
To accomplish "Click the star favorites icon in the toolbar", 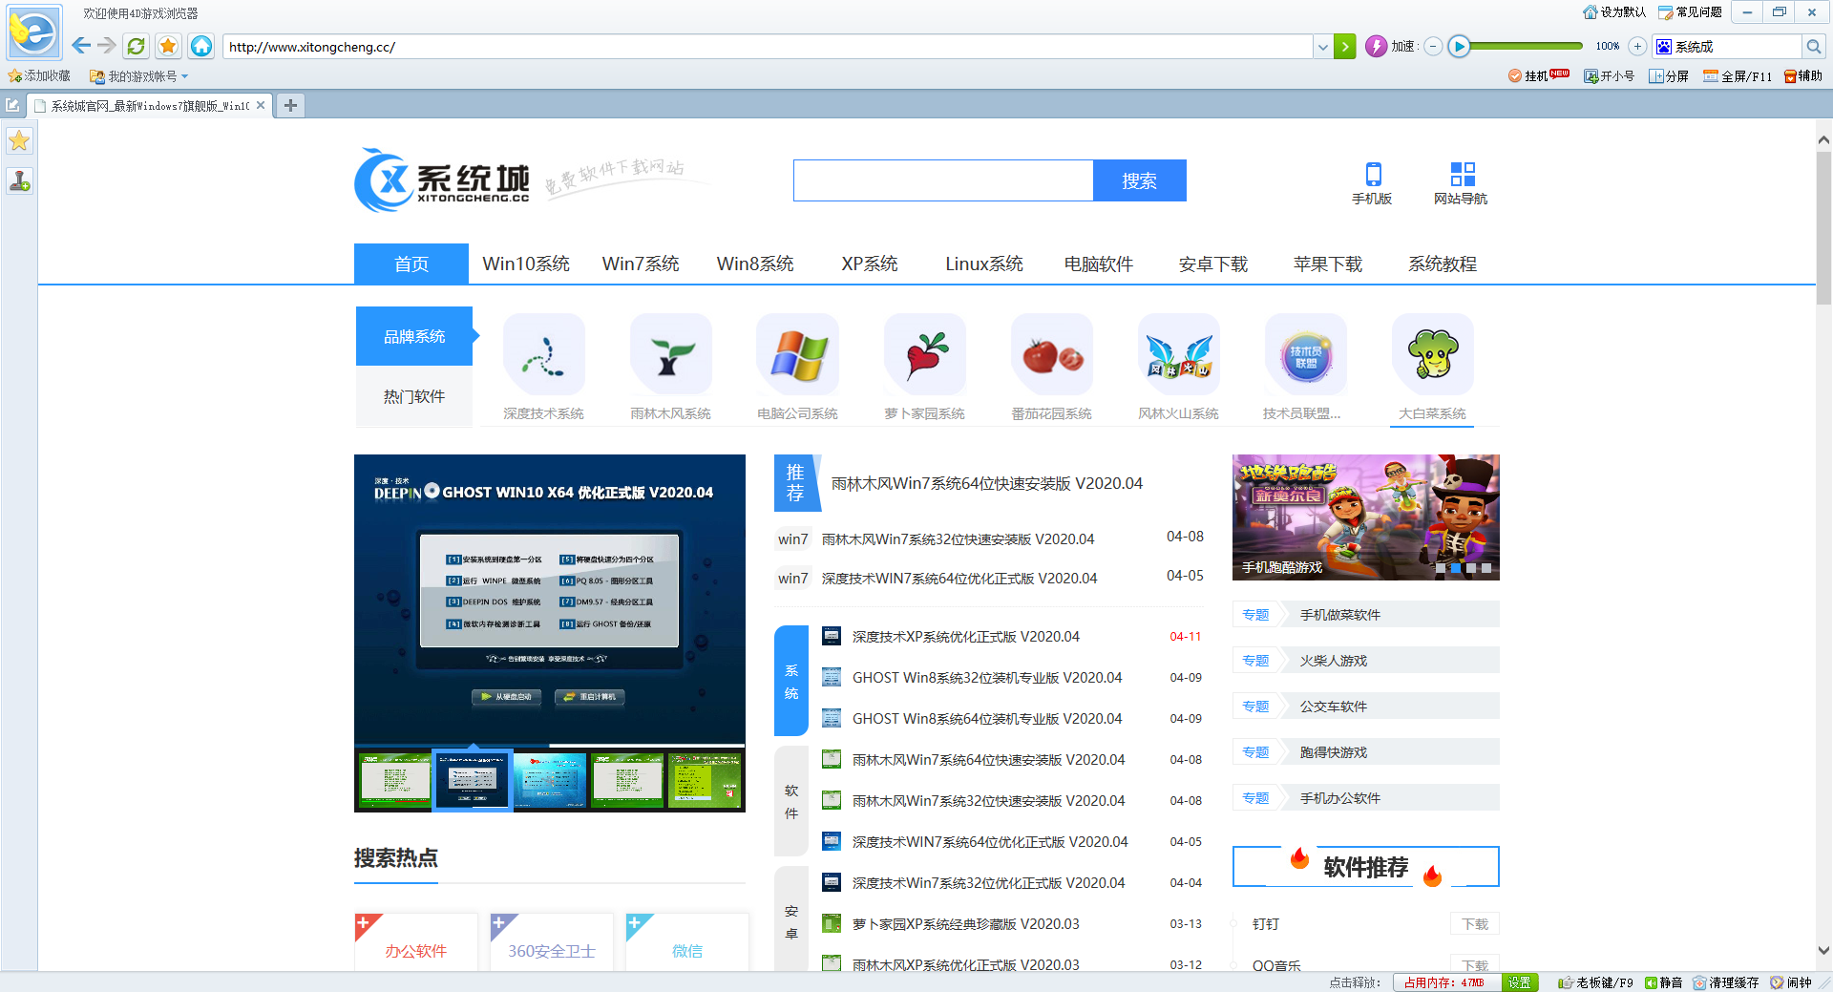I will (x=168, y=46).
